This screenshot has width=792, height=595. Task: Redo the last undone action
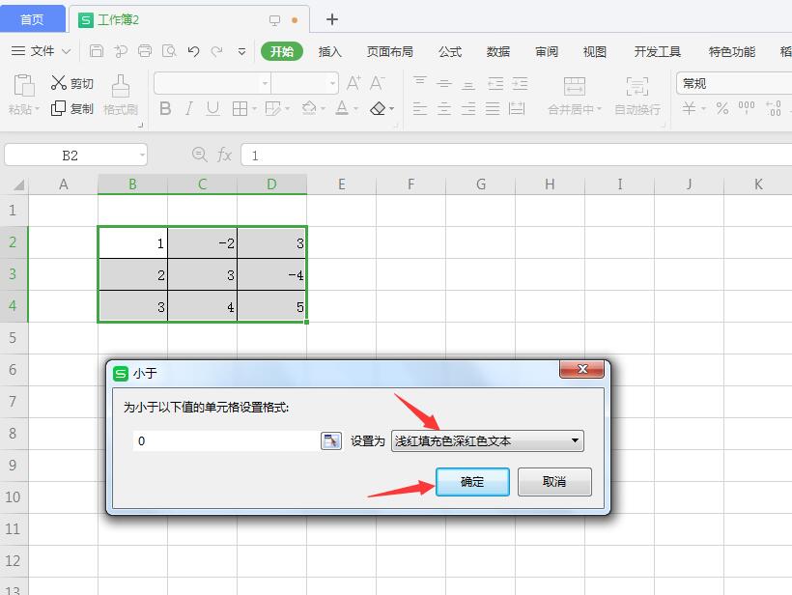pos(217,51)
